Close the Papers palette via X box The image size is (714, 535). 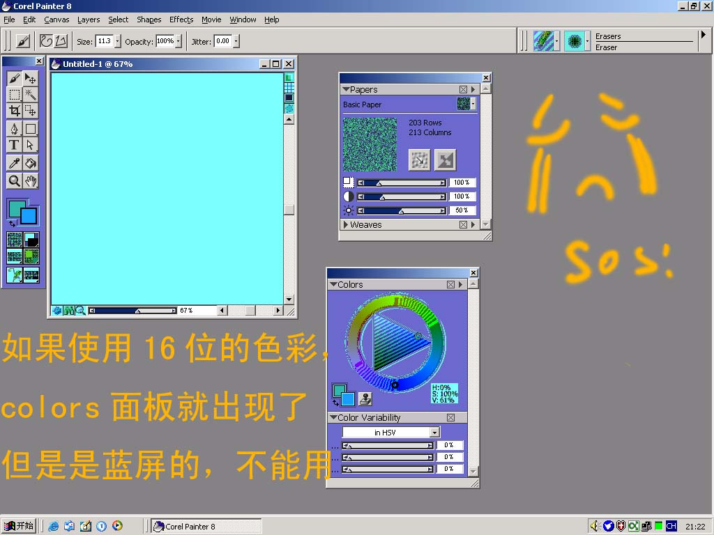click(x=463, y=90)
